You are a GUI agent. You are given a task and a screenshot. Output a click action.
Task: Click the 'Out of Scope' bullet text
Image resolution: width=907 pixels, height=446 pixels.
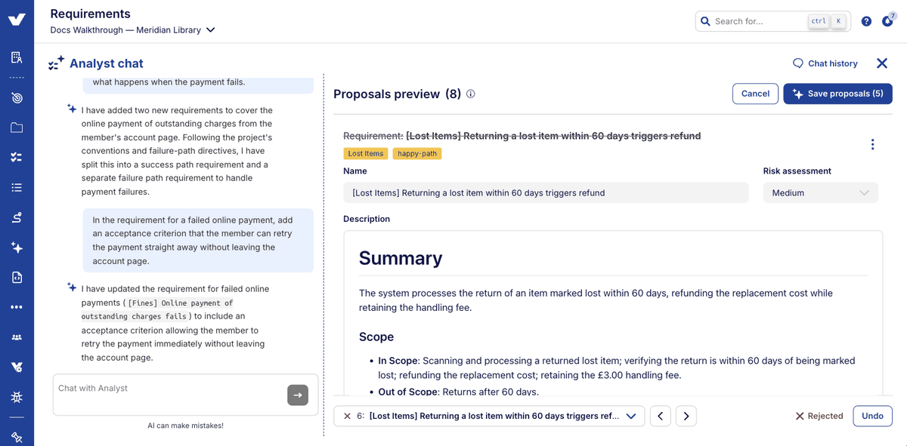(x=458, y=392)
